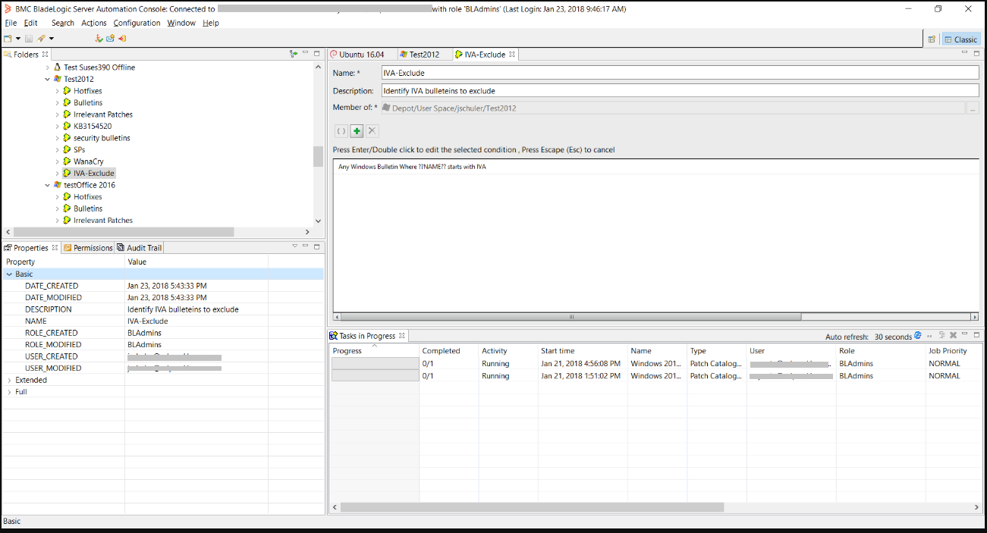This screenshot has height=533, width=987.
Task: Click the red exit-door toolbar icon
Action: coord(122,39)
